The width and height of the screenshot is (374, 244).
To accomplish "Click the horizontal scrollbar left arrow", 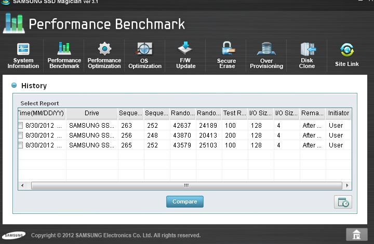I will coord(22,185).
